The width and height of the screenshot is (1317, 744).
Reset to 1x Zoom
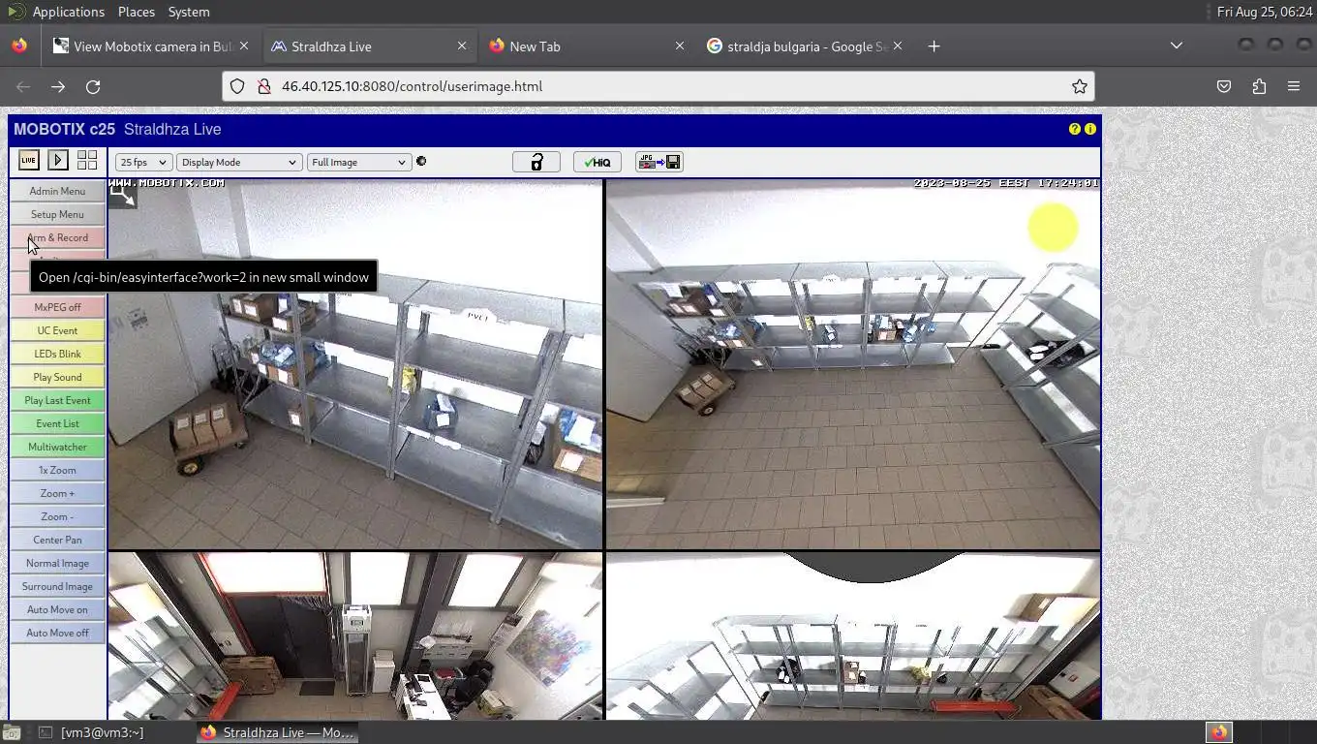[57, 470]
